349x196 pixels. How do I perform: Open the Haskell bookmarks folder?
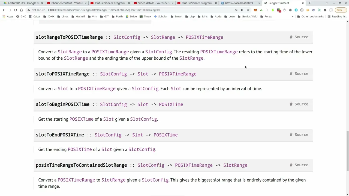click(78, 16)
